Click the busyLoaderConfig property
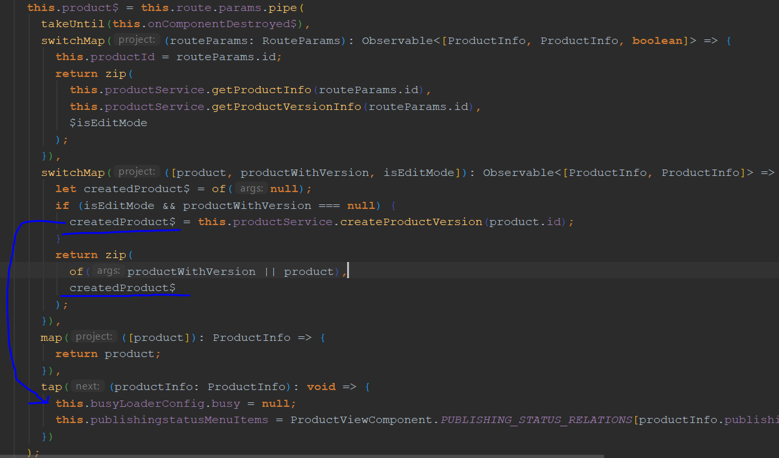Screen dimensions: 779x458 (x=148, y=404)
